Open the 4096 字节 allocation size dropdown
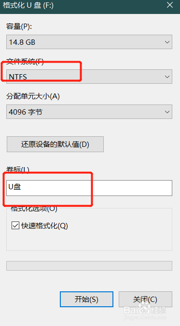The width and height of the screenshot is (180, 326). coord(89,112)
